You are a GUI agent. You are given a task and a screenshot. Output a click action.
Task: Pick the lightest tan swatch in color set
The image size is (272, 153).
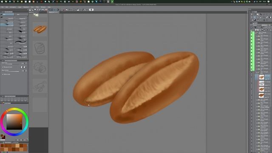pos(17,146)
